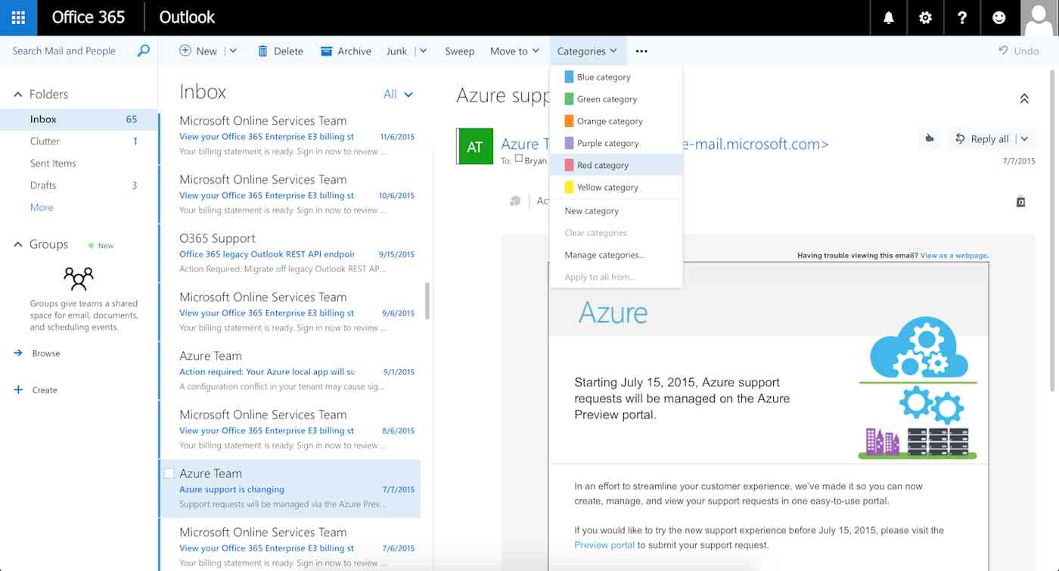Open the All filter dropdown
The height and width of the screenshot is (571, 1059).
point(398,95)
